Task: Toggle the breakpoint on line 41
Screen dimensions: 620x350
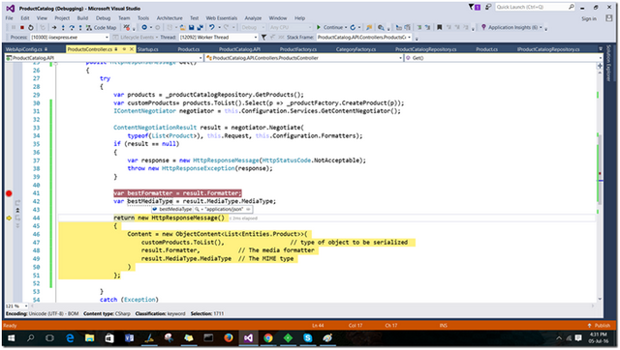Action: coord(9,193)
